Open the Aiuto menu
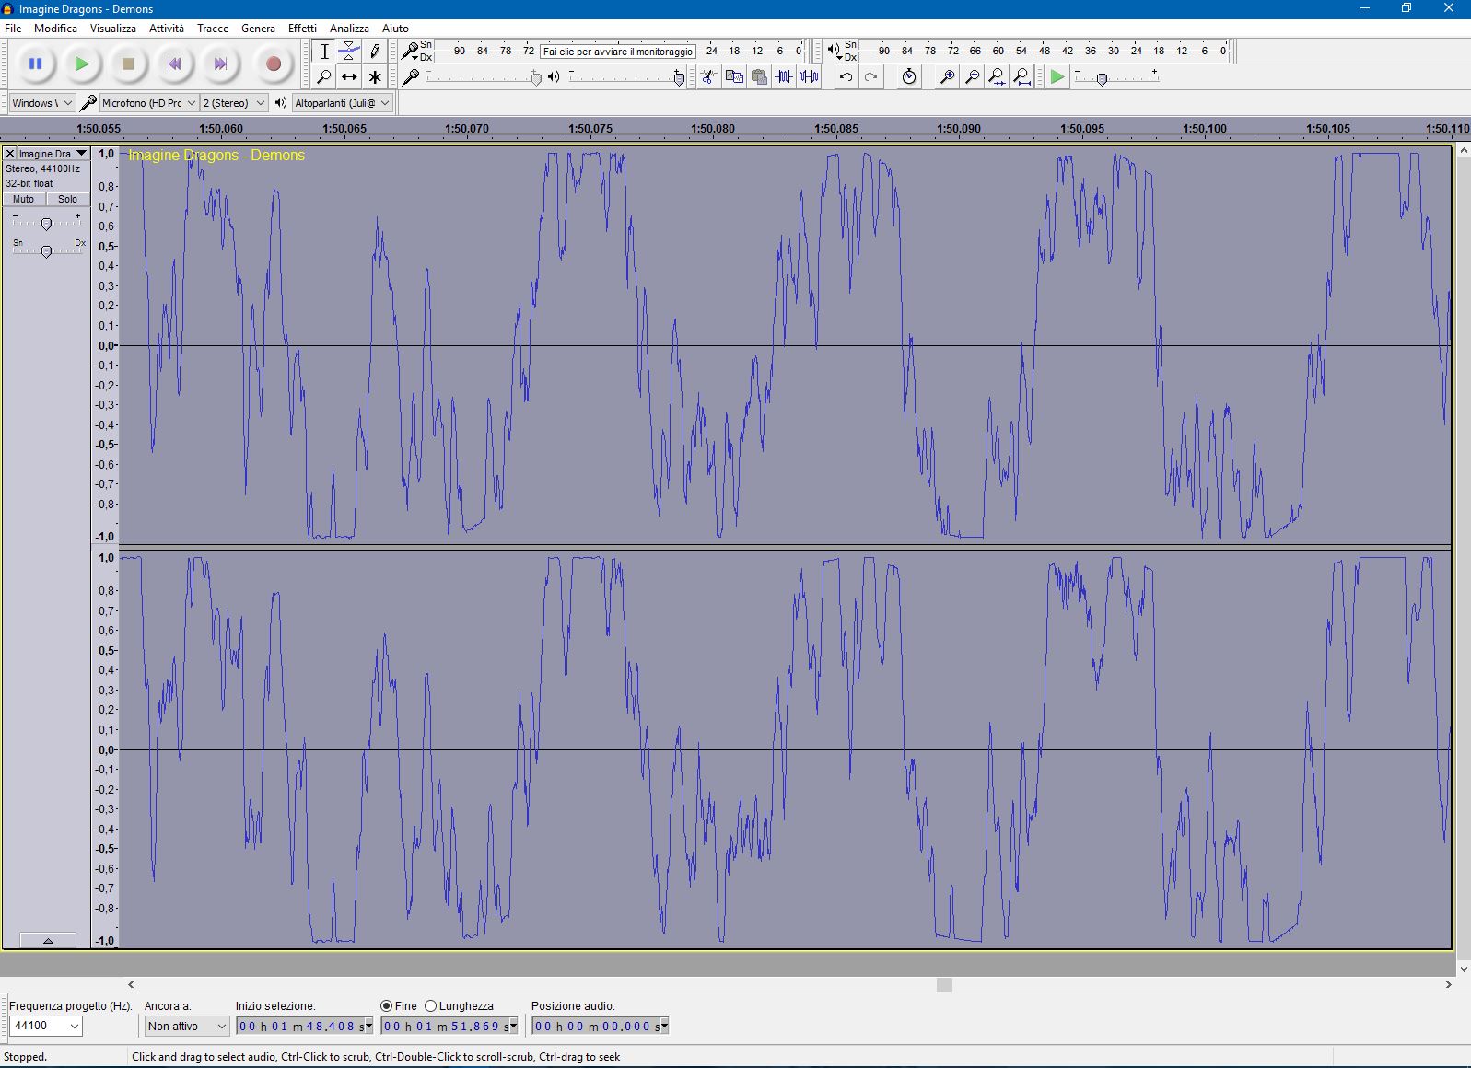The width and height of the screenshot is (1471, 1068). (x=395, y=29)
